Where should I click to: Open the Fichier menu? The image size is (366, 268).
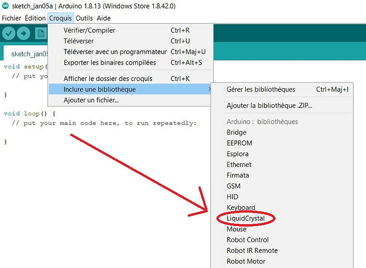12,18
